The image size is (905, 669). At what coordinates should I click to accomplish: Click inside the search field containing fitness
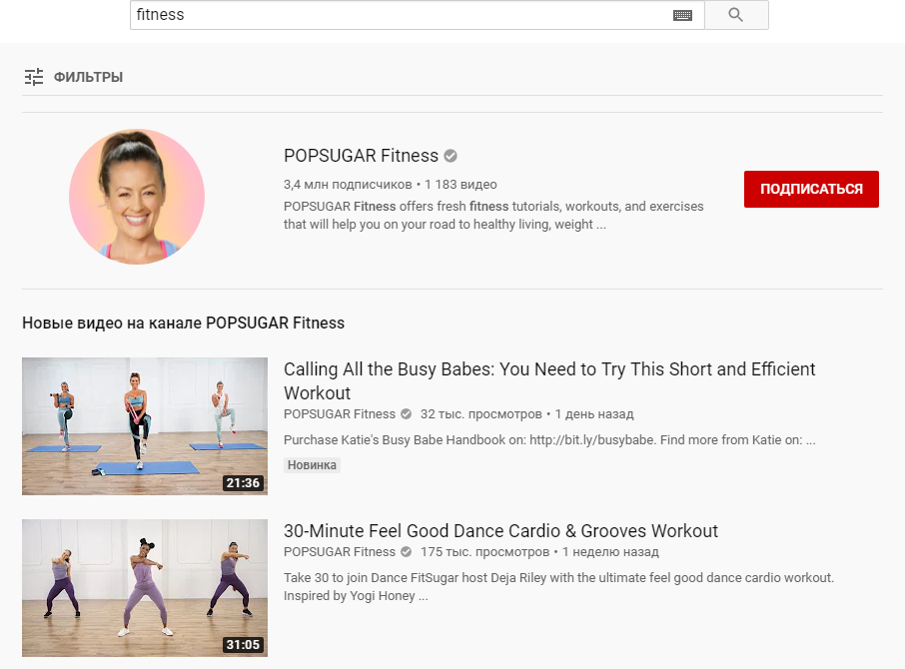point(400,15)
